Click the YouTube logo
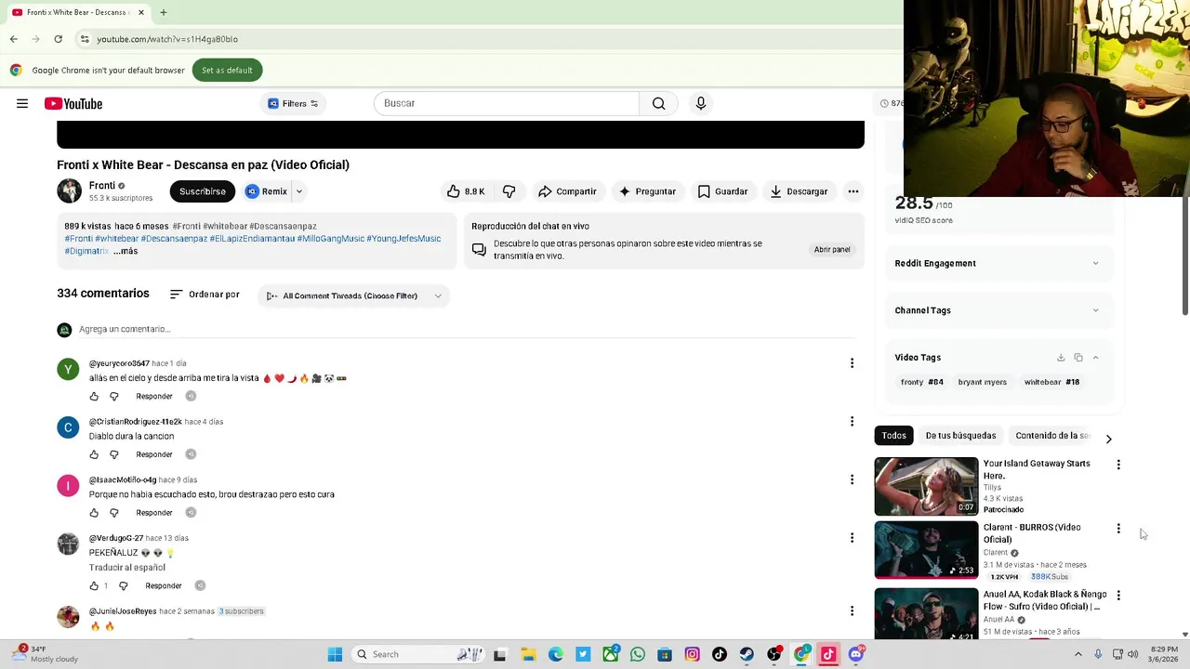1190x669 pixels. (73, 103)
